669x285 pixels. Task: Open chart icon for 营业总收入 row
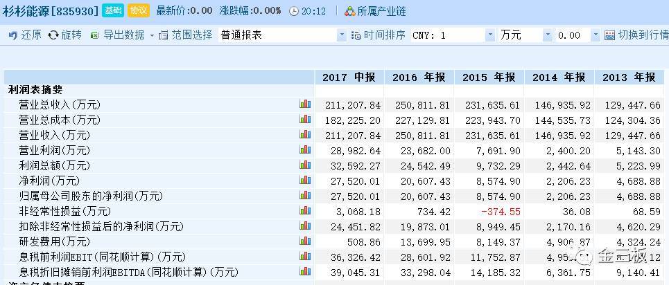coord(305,104)
